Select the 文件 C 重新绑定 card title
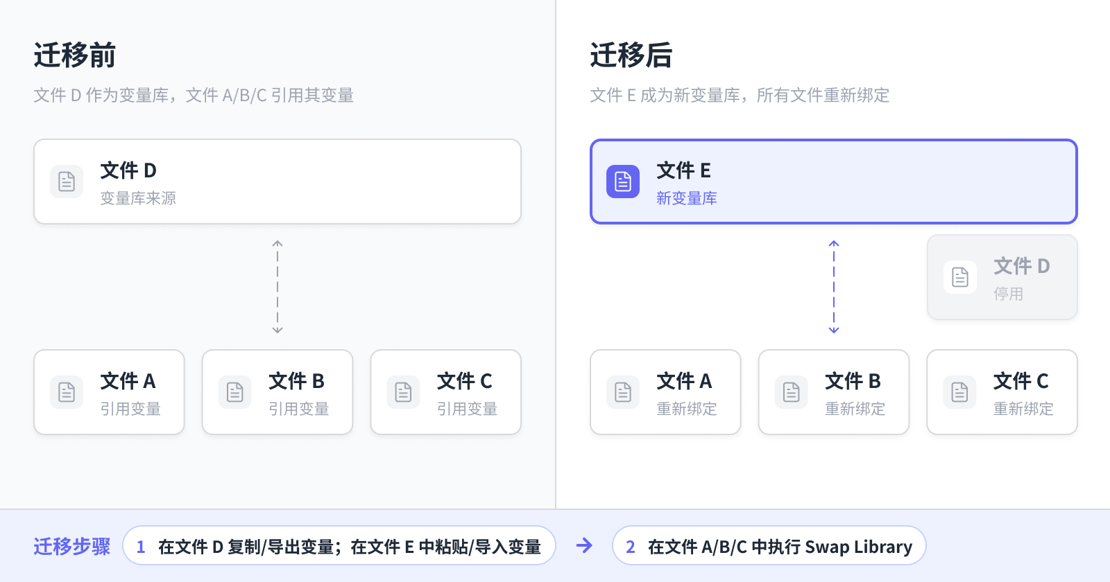The height and width of the screenshot is (582, 1110). [1021, 381]
